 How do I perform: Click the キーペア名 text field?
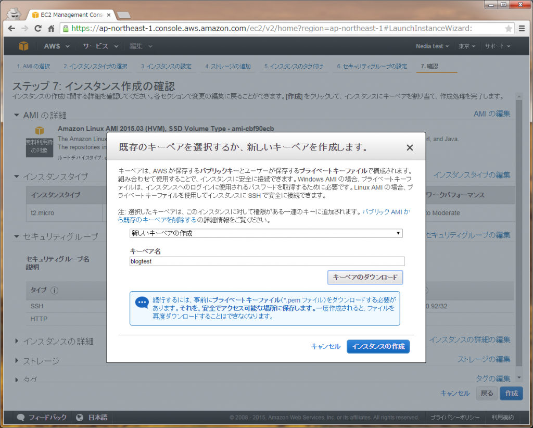click(267, 261)
